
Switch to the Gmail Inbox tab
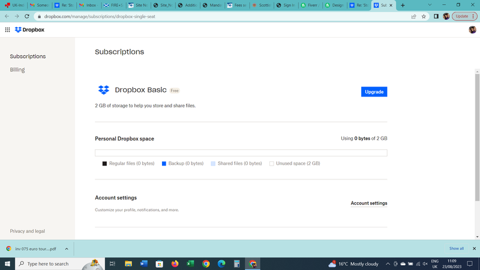[x=88, y=5]
